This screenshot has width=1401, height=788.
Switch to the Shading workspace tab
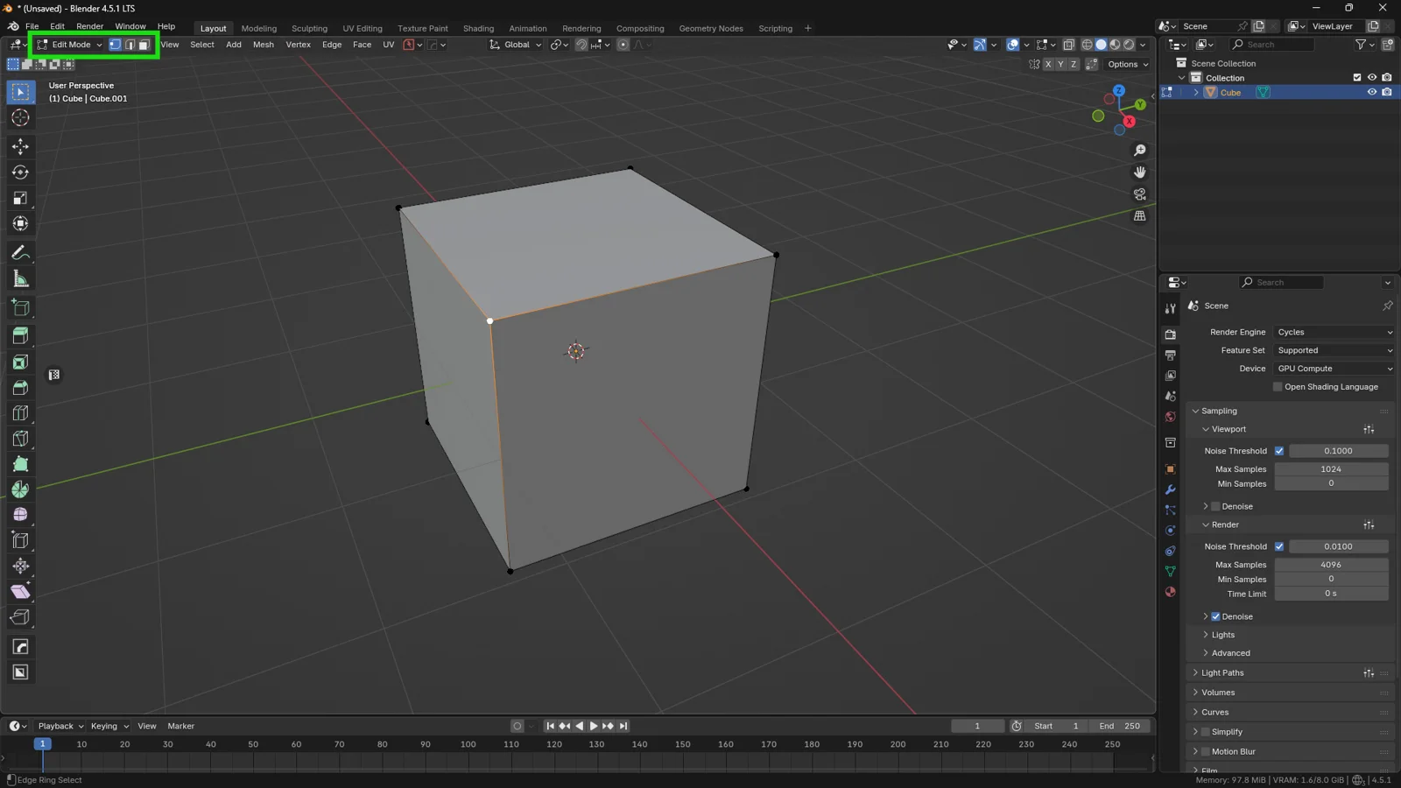click(478, 28)
